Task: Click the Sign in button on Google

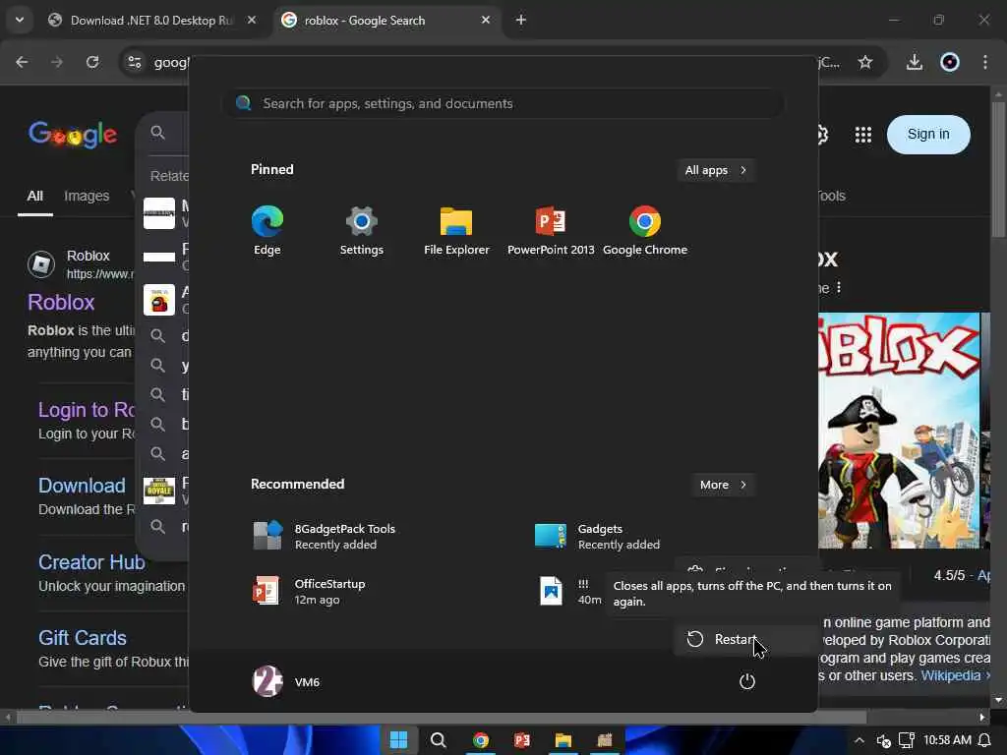Action: point(928,134)
